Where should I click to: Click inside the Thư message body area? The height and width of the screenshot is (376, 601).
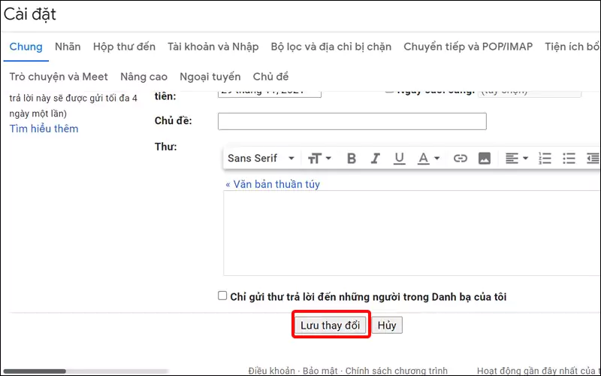click(x=412, y=233)
